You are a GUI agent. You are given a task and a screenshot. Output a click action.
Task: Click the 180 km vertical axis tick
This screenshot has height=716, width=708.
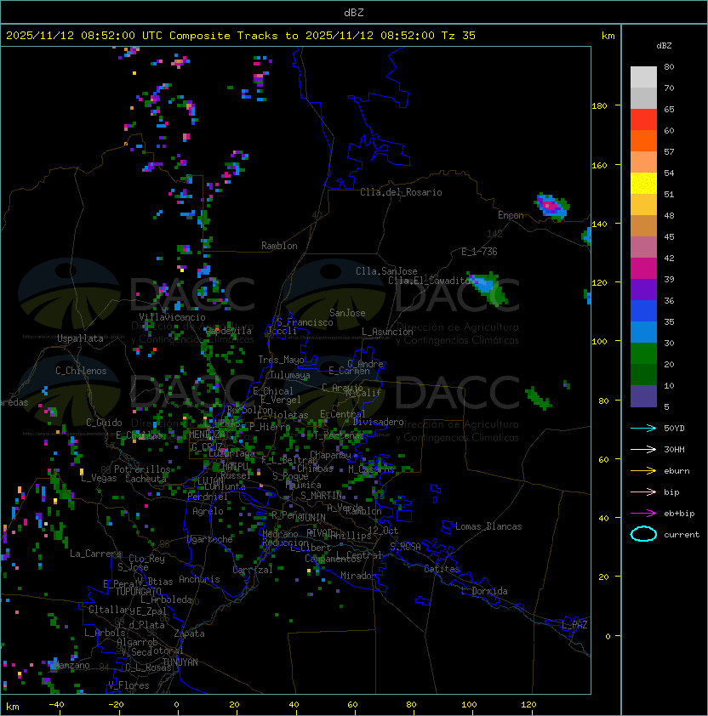click(599, 106)
